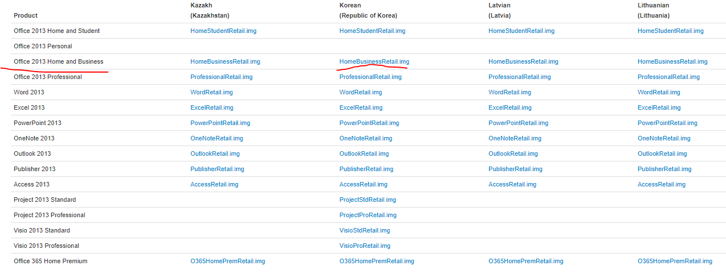Click the Lithuanian column header

click(654, 10)
